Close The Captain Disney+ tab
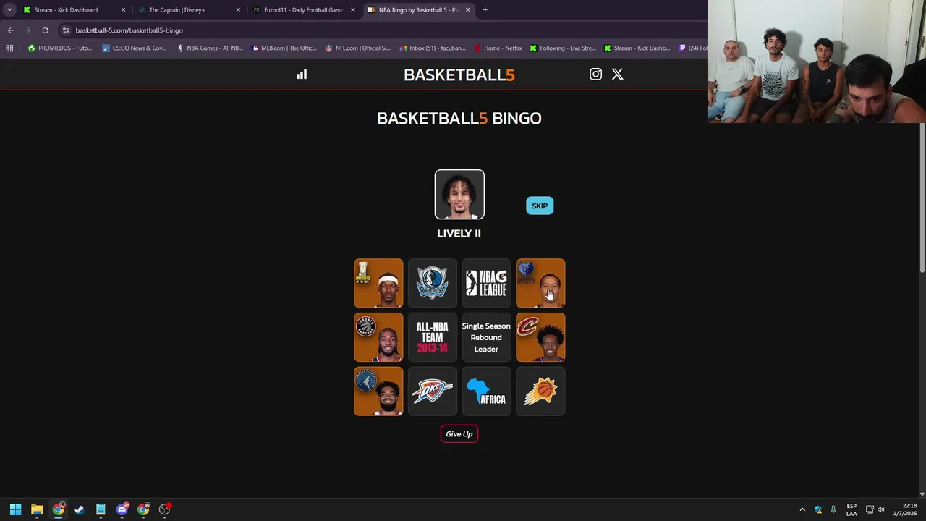The image size is (926, 521). (238, 10)
